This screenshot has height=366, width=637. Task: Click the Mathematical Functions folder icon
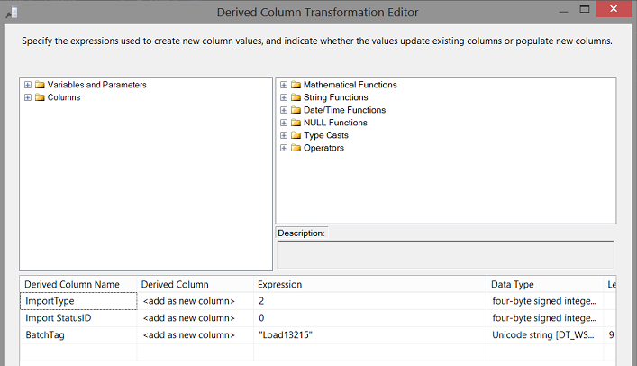tap(296, 85)
